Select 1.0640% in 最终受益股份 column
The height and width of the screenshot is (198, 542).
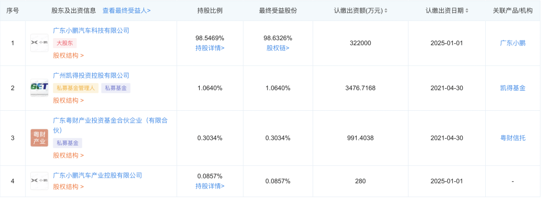pyautogui.click(x=278, y=88)
